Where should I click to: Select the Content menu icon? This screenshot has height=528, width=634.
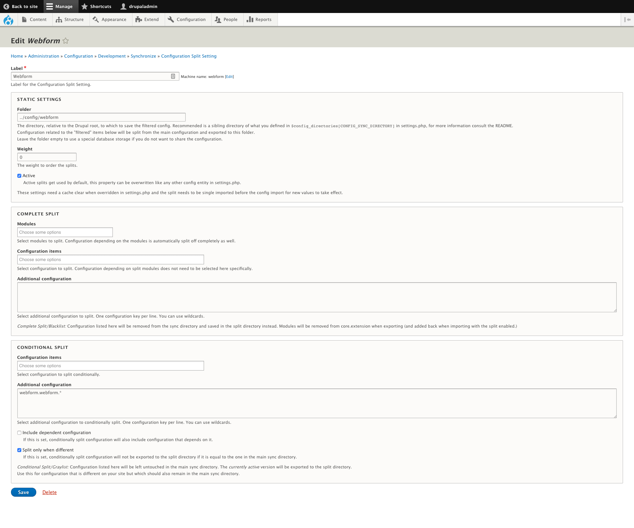pos(24,19)
